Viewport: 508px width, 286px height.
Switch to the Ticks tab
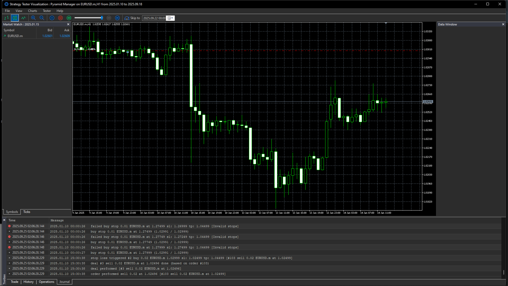[x=27, y=212]
